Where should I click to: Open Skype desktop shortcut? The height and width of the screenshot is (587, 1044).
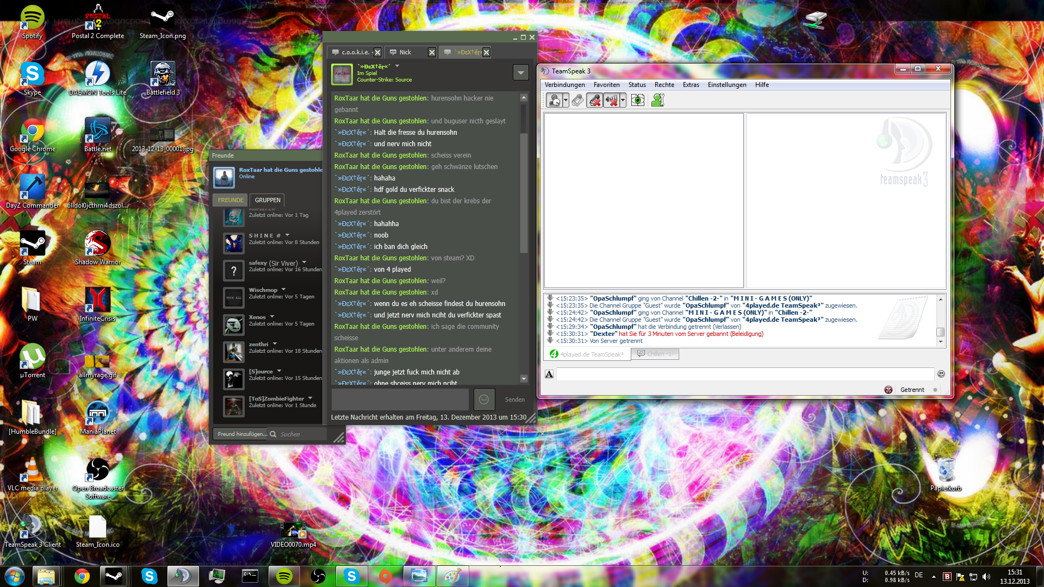click(x=32, y=78)
